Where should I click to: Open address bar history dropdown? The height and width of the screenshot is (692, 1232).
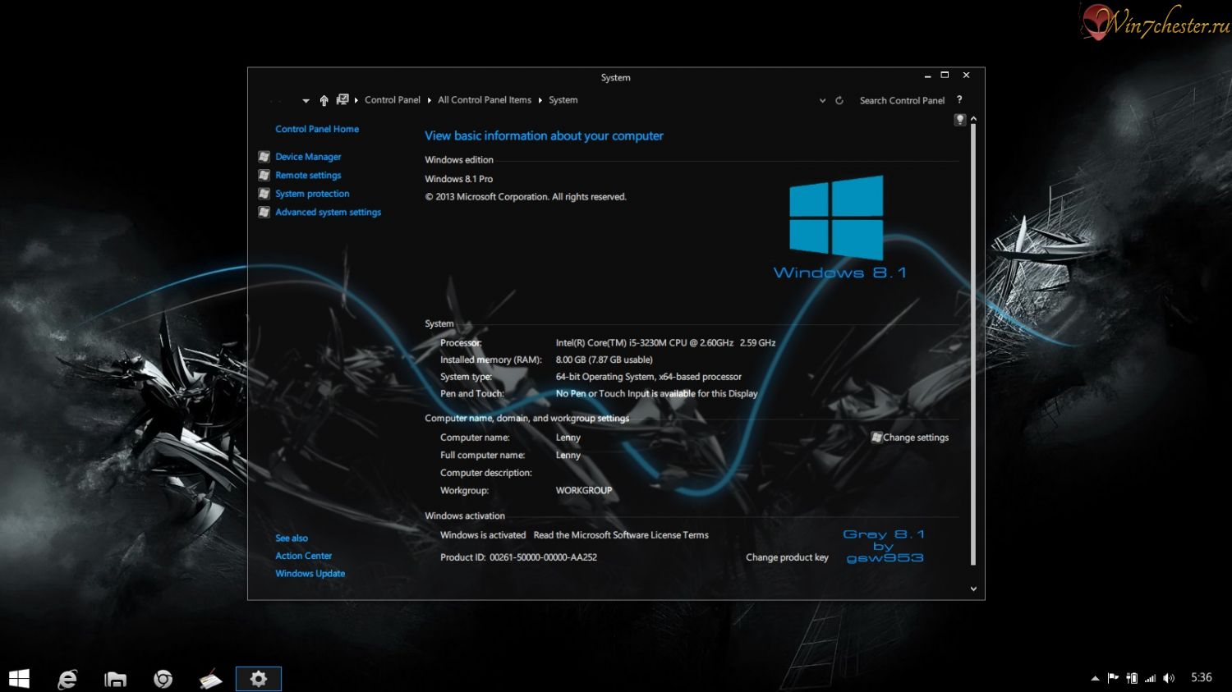[822, 101]
